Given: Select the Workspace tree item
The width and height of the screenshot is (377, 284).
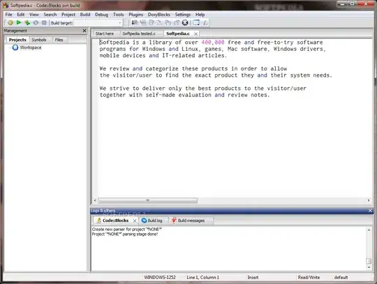Looking at the screenshot, I should 31,47.
